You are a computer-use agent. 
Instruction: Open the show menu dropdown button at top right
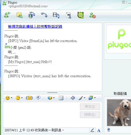point(123,2)
